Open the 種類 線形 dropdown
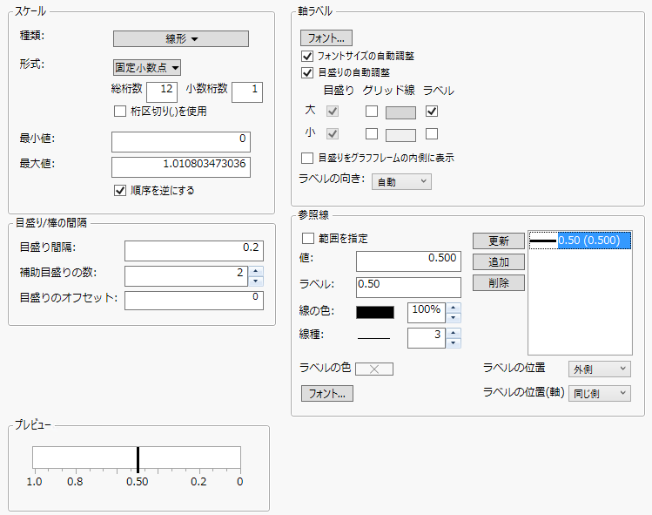This screenshot has width=652, height=515. point(181,38)
